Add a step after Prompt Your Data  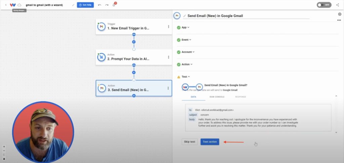pyautogui.click(x=134, y=72)
